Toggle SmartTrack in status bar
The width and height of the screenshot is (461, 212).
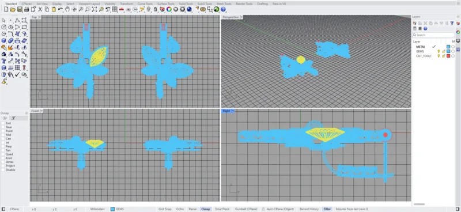[222, 209]
